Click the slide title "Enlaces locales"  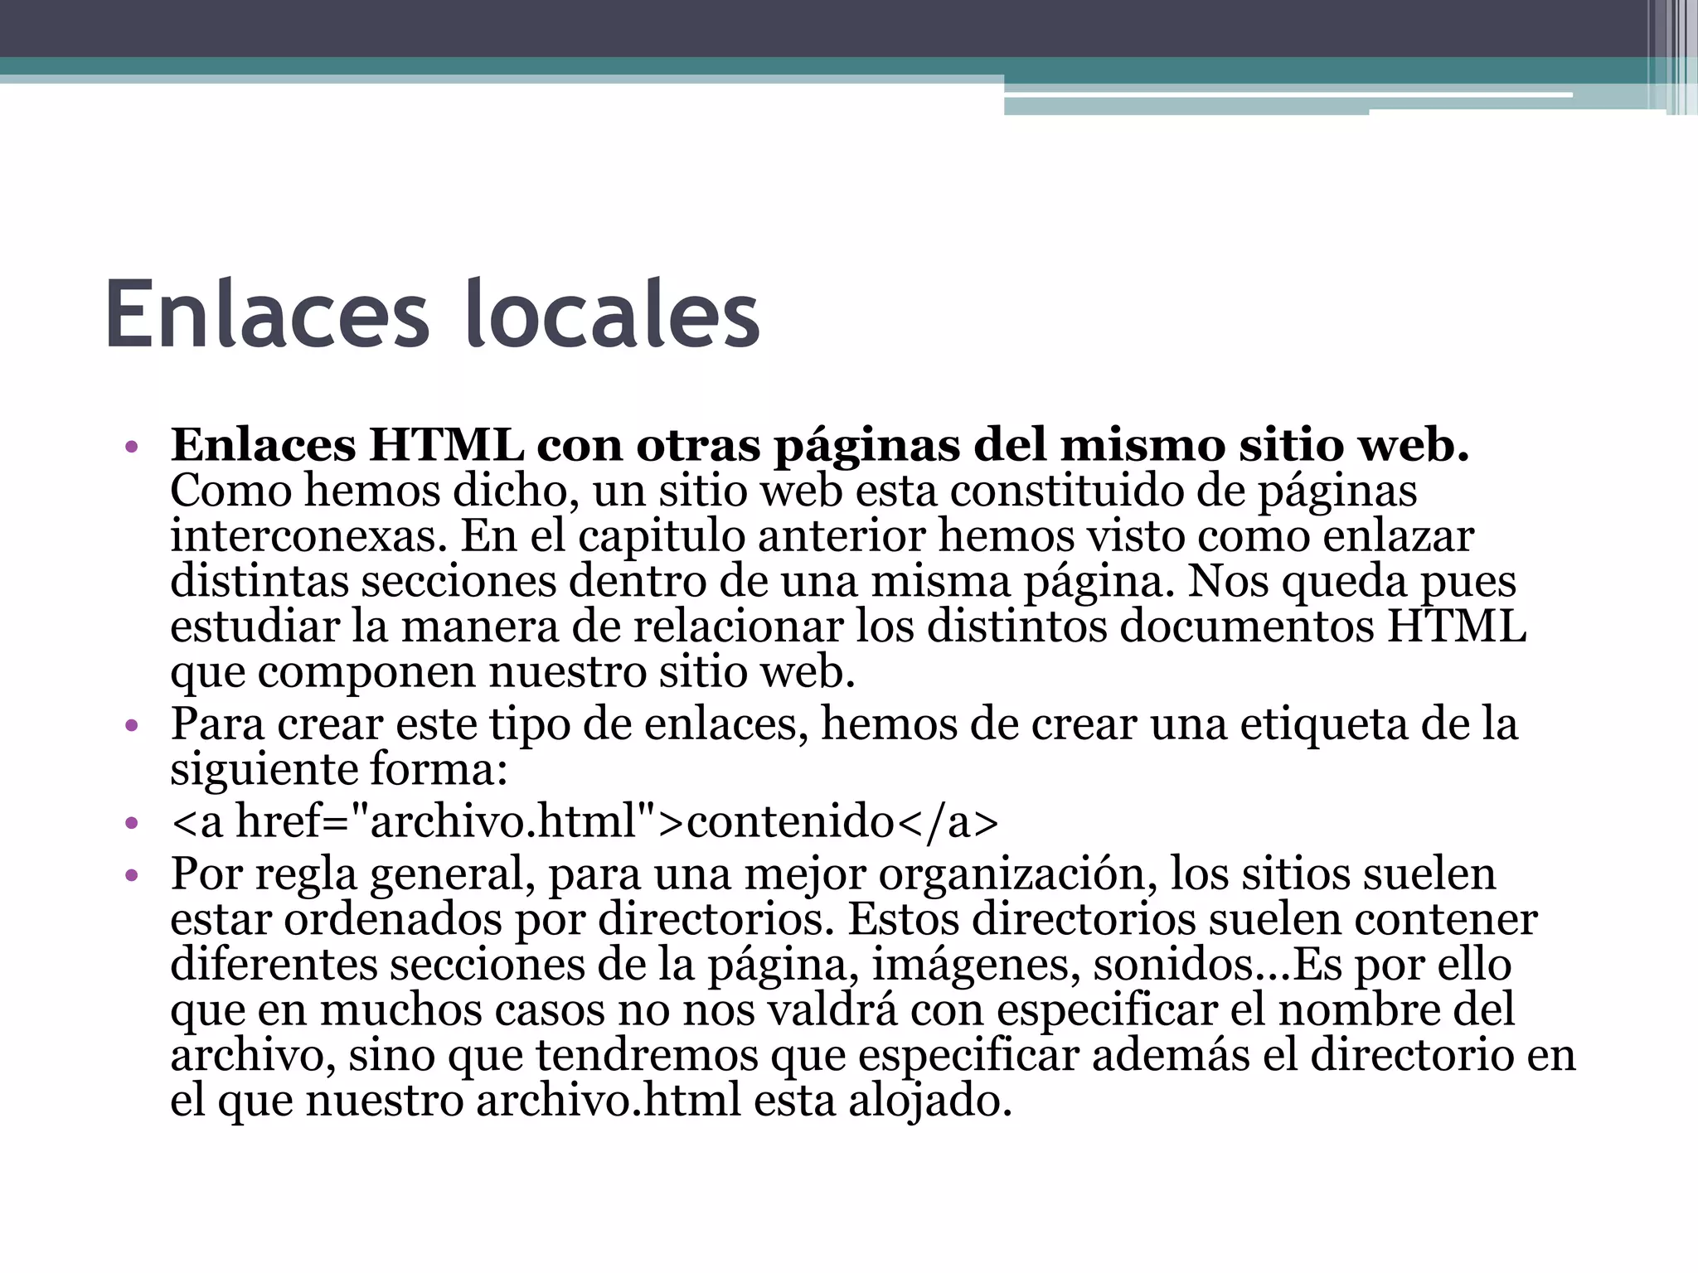(432, 314)
